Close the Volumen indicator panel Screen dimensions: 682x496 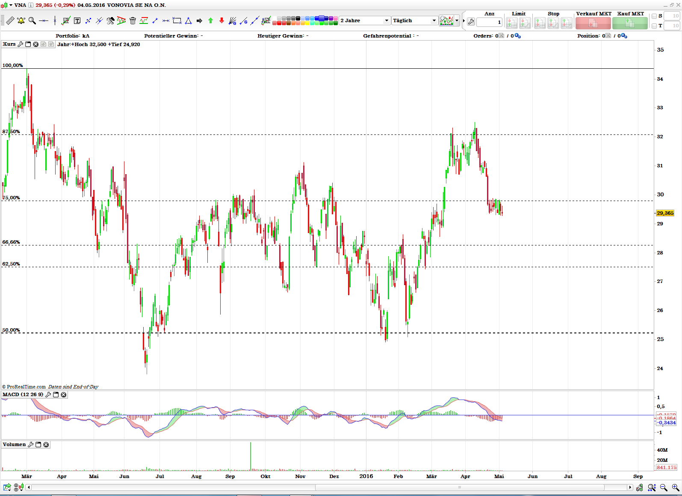[x=46, y=445]
